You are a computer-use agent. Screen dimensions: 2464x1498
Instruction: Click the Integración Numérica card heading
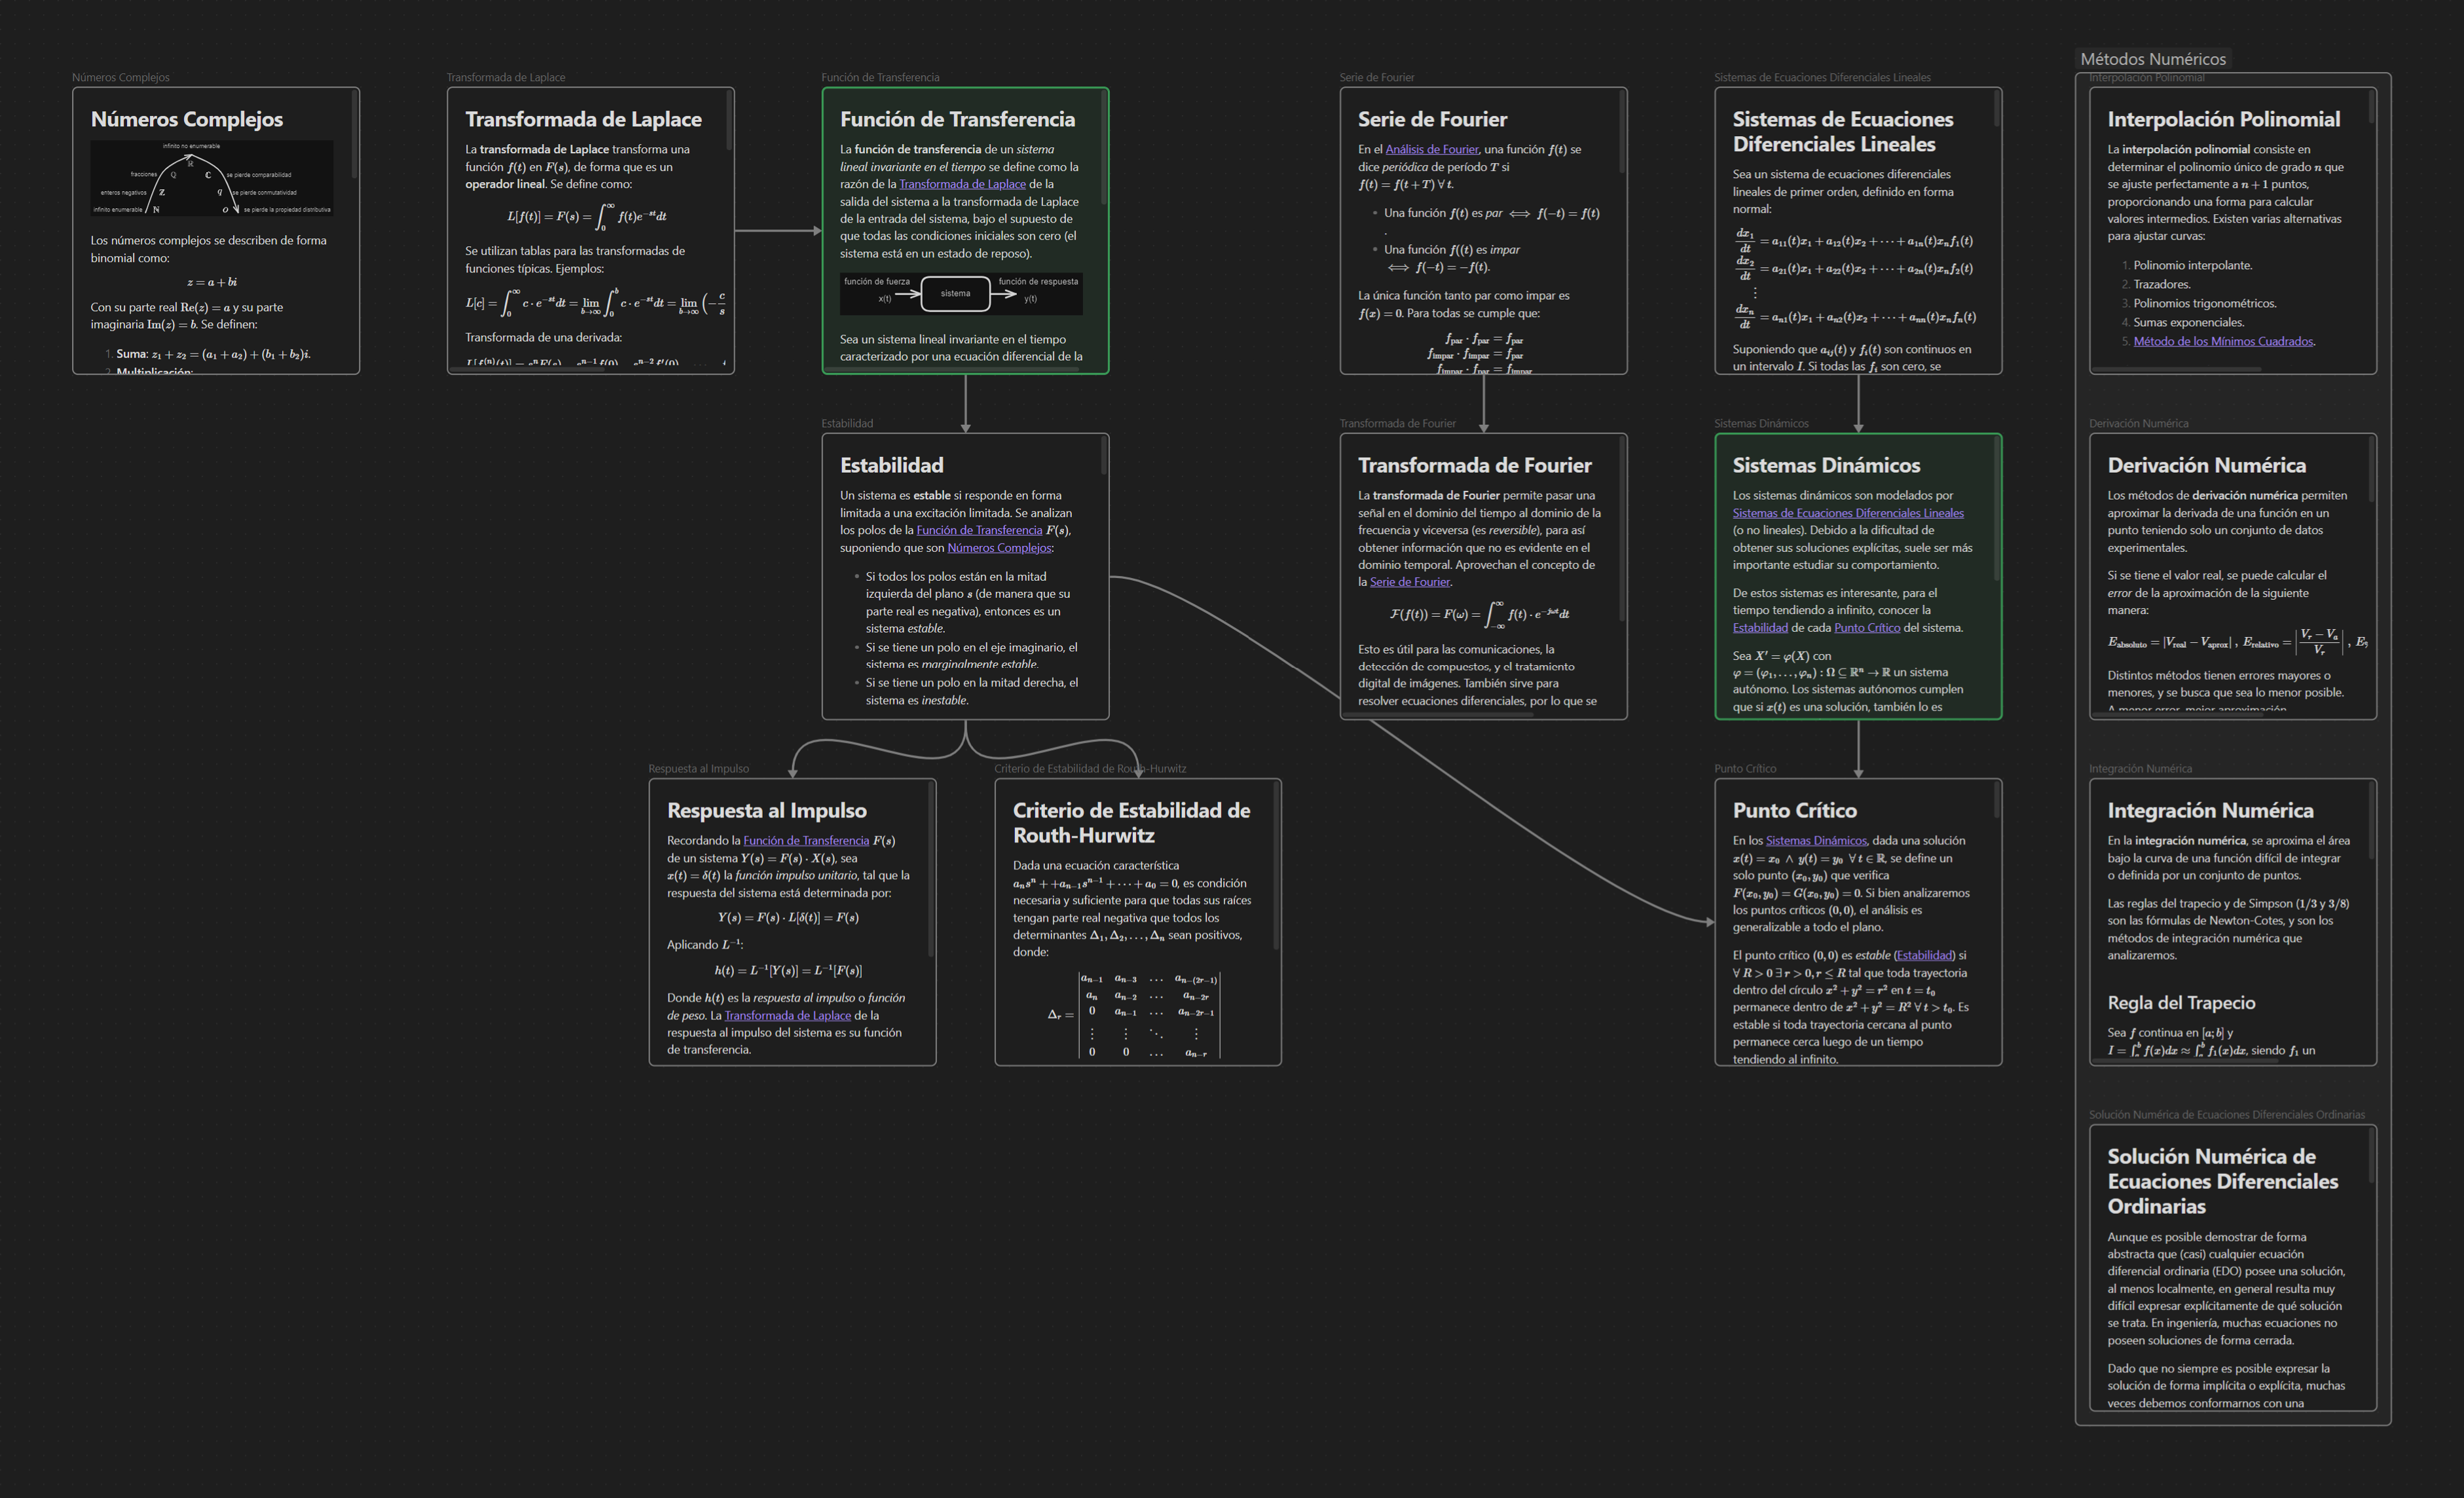click(x=2210, y=811)
